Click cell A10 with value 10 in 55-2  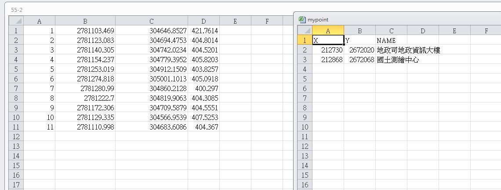(39, 117)
